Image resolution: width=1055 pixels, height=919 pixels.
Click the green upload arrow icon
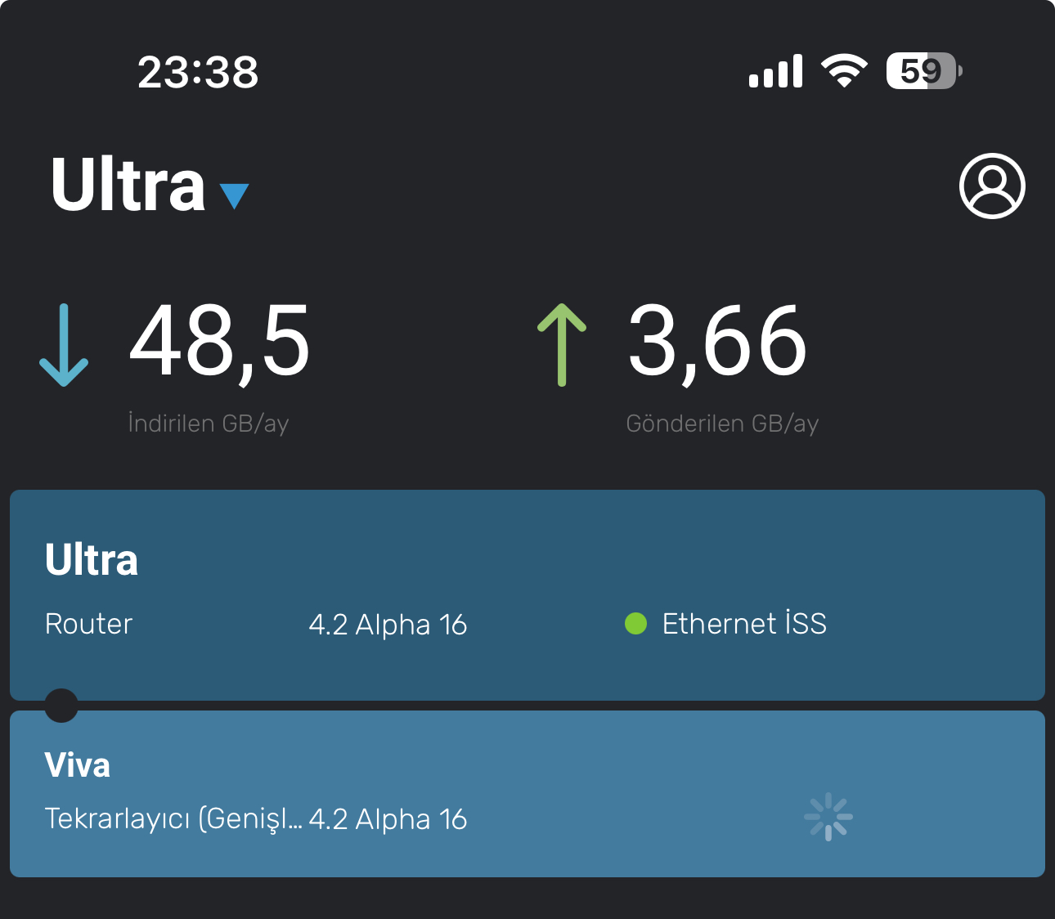562,344
